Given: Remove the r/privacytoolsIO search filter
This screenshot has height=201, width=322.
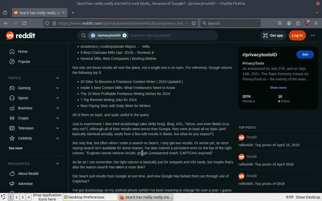Looking at the screenshot, I should click(125, 35).
